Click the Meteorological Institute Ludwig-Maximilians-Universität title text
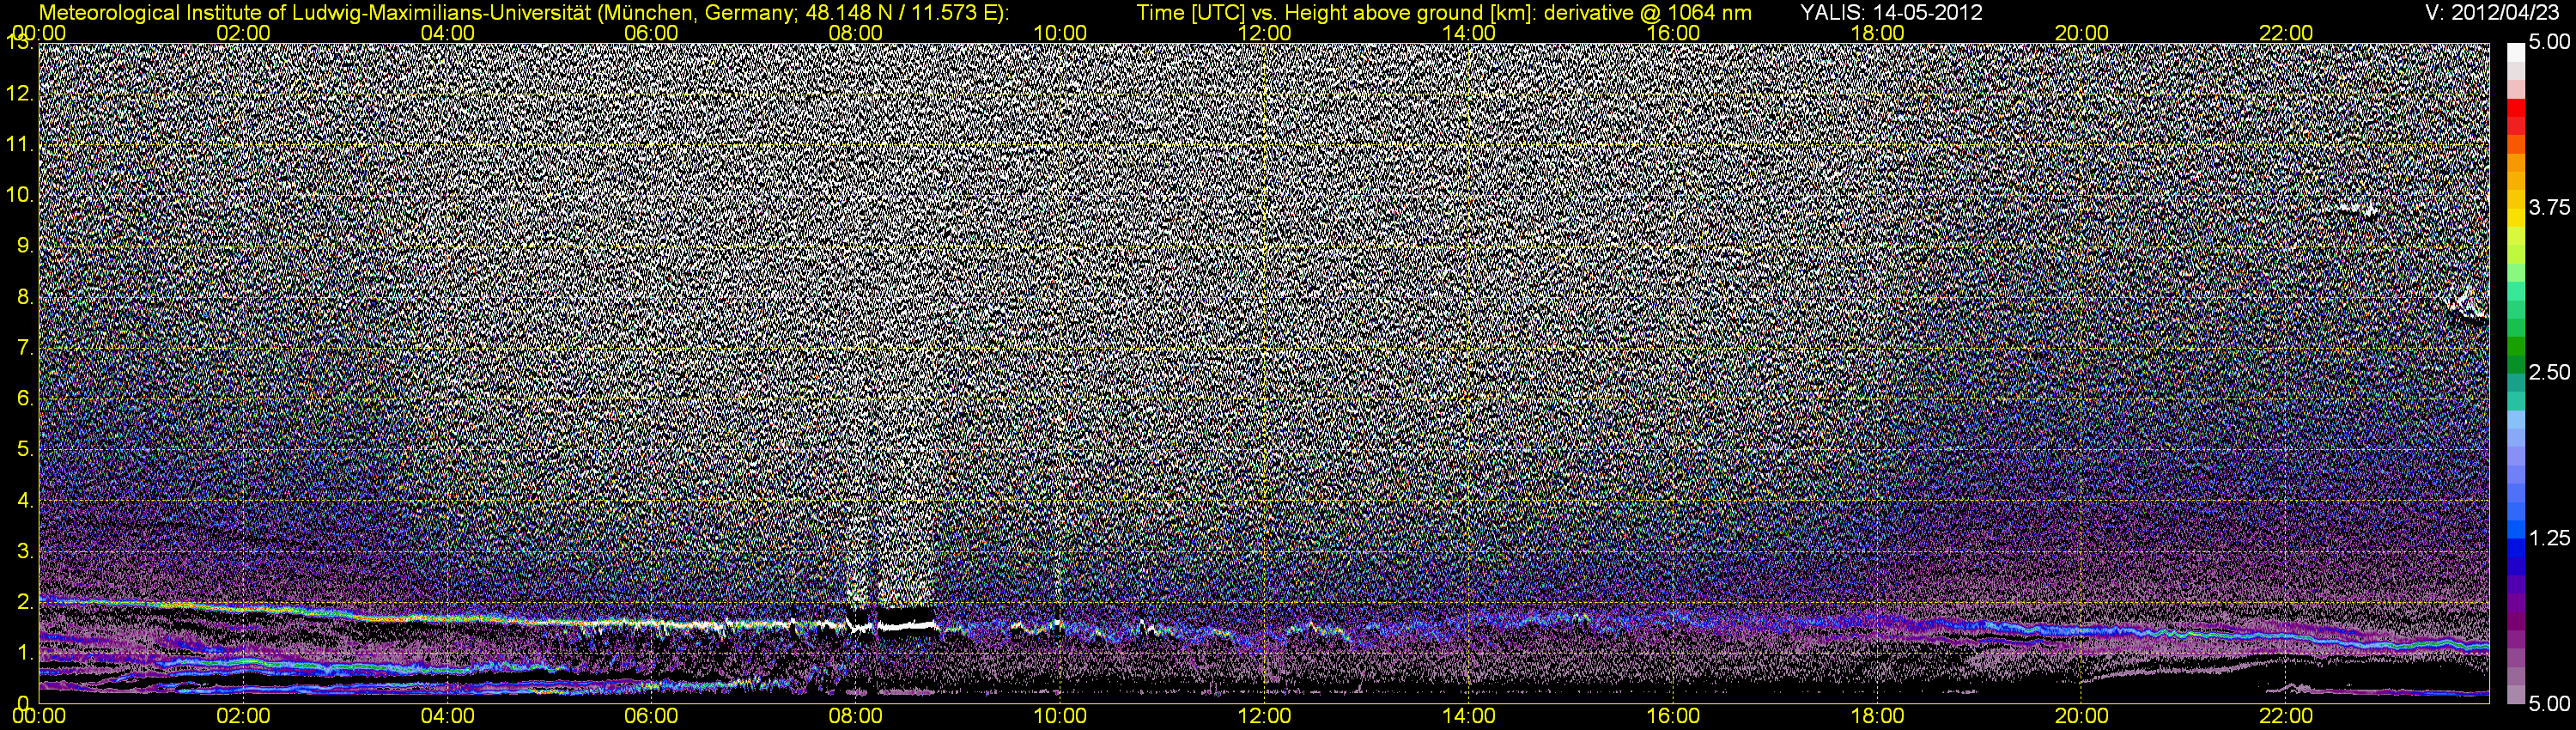Viewport: 2576px width, 730px height. pyautogui.click(x=523, y=13)
